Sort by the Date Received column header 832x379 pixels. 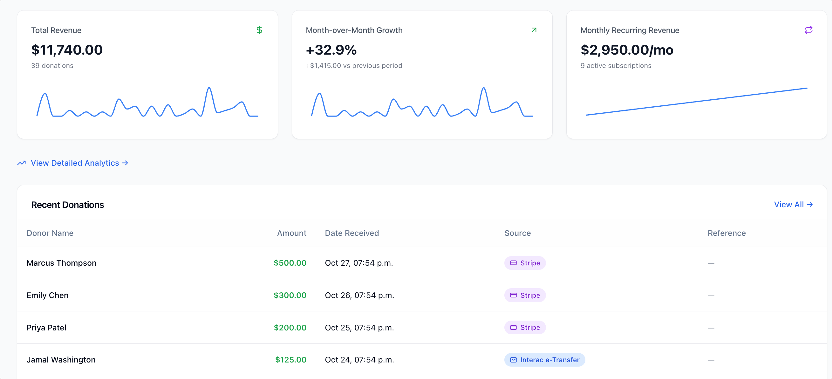[x=352, y=233]
